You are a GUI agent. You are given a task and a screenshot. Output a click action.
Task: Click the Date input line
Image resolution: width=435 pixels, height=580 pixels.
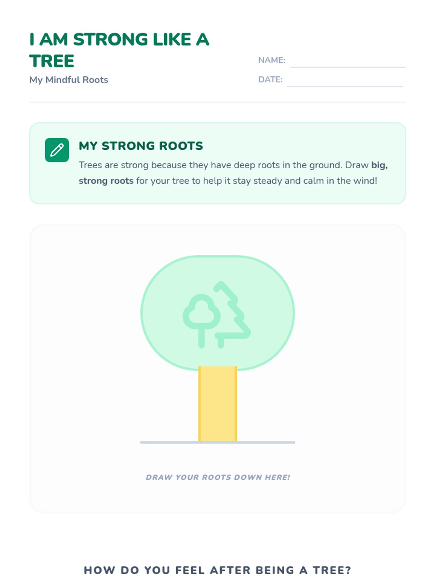click(345, 82)
